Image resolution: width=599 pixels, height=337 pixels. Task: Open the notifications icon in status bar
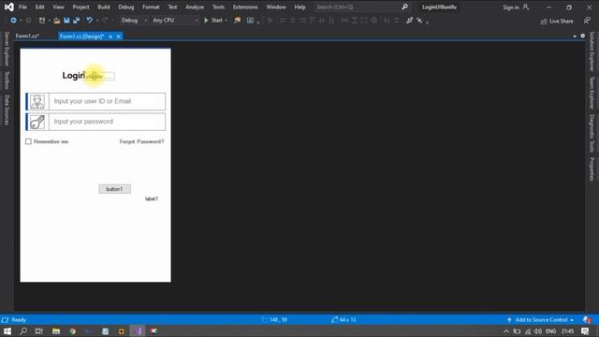(587, 319)
